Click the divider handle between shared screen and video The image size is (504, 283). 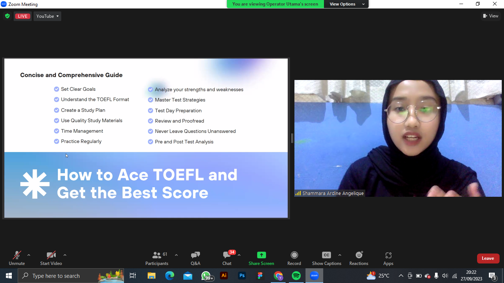[292, 138]
